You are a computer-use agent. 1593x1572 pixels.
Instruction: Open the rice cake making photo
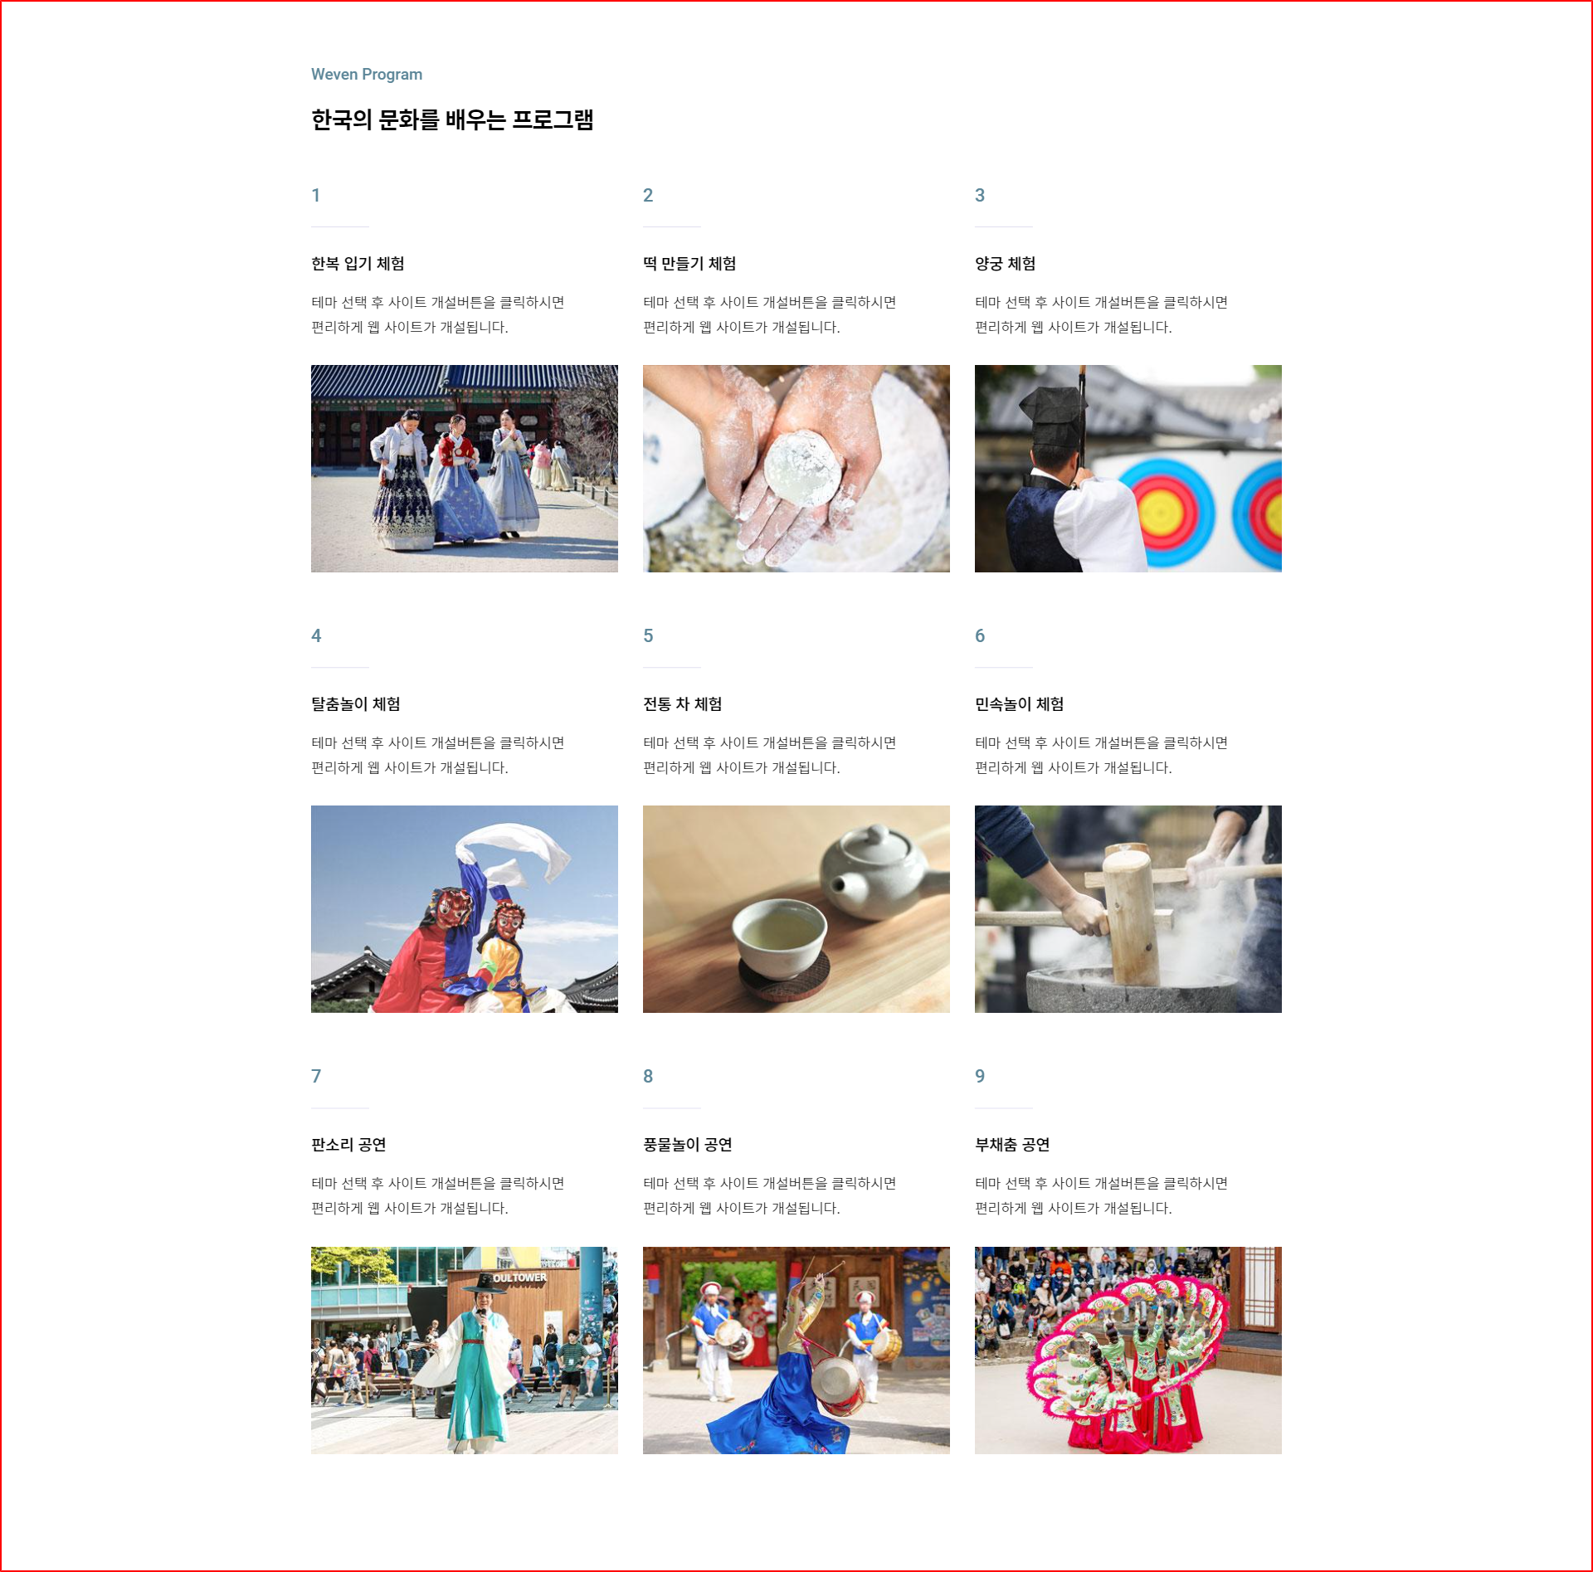[796, 468]
